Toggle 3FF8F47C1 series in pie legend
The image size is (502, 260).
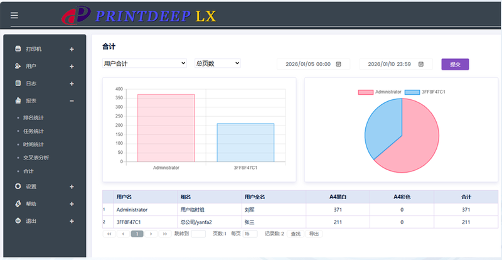tap(425, 92)
